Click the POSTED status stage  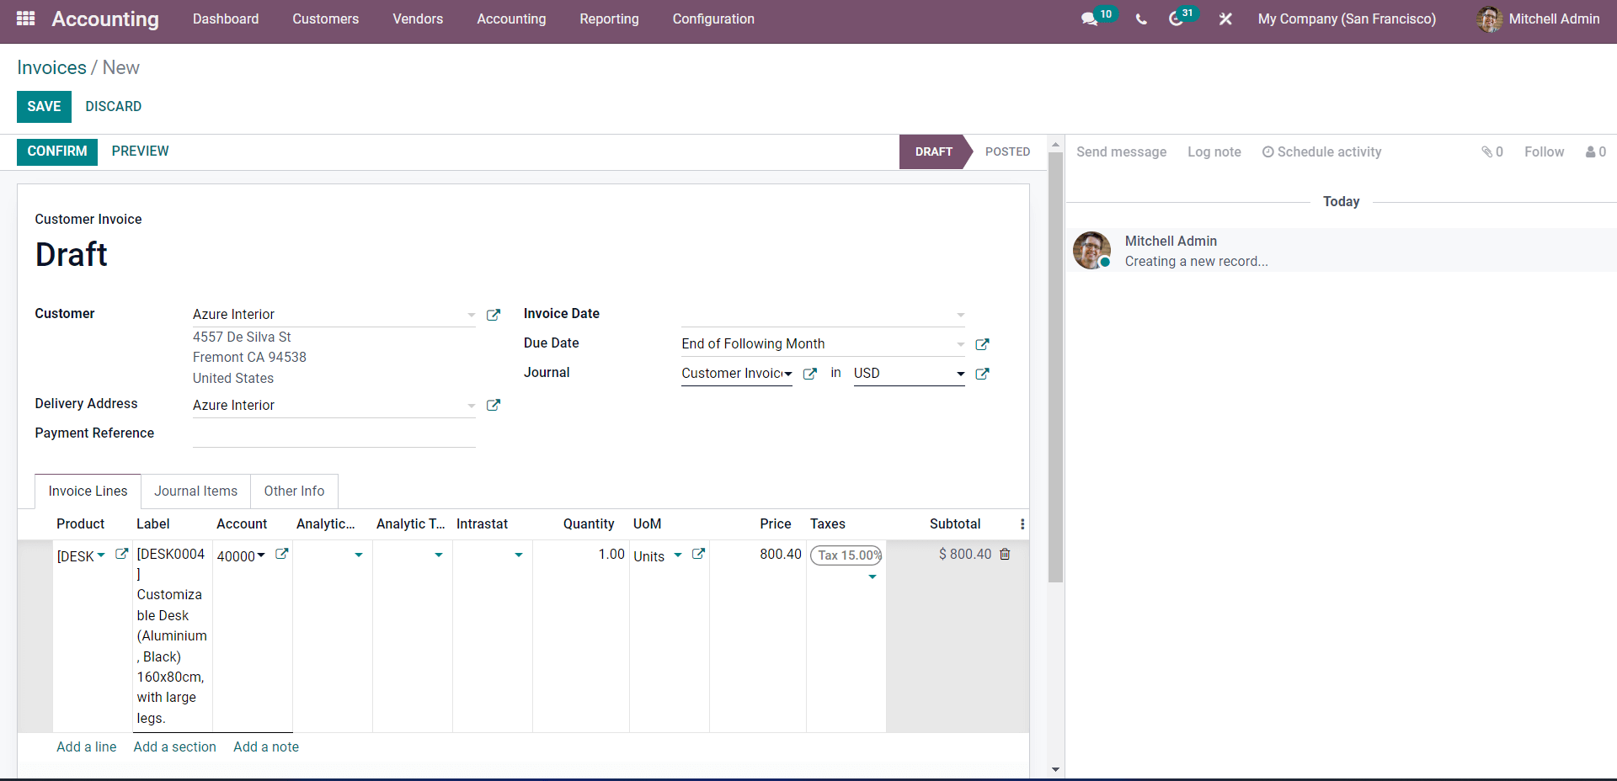click(1007, 151)
